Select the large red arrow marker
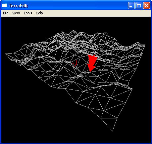152x144 pixels. [x=92, y=63]
